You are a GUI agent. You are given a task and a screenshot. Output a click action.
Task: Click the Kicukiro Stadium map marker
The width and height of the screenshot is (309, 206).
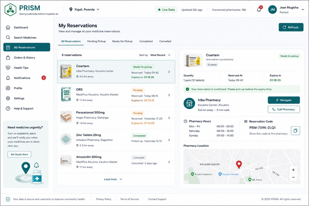(192, 174)
